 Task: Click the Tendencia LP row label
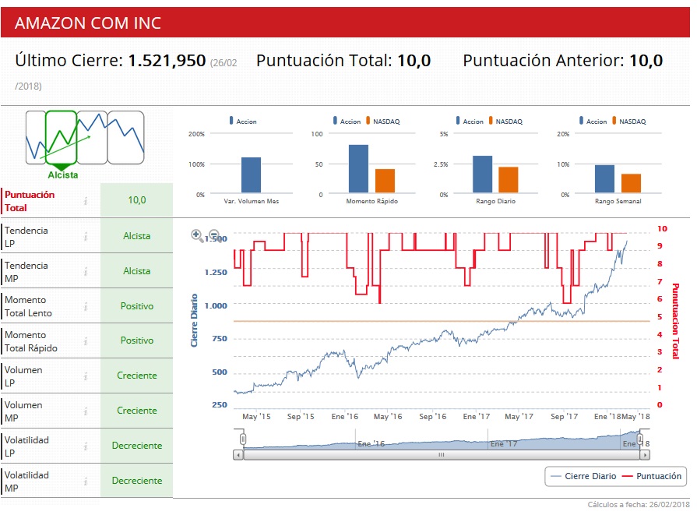[x=26, y=237]
